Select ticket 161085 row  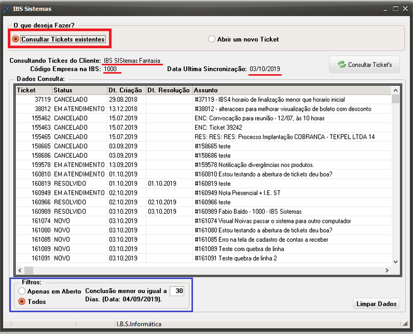tap(203, 239)
